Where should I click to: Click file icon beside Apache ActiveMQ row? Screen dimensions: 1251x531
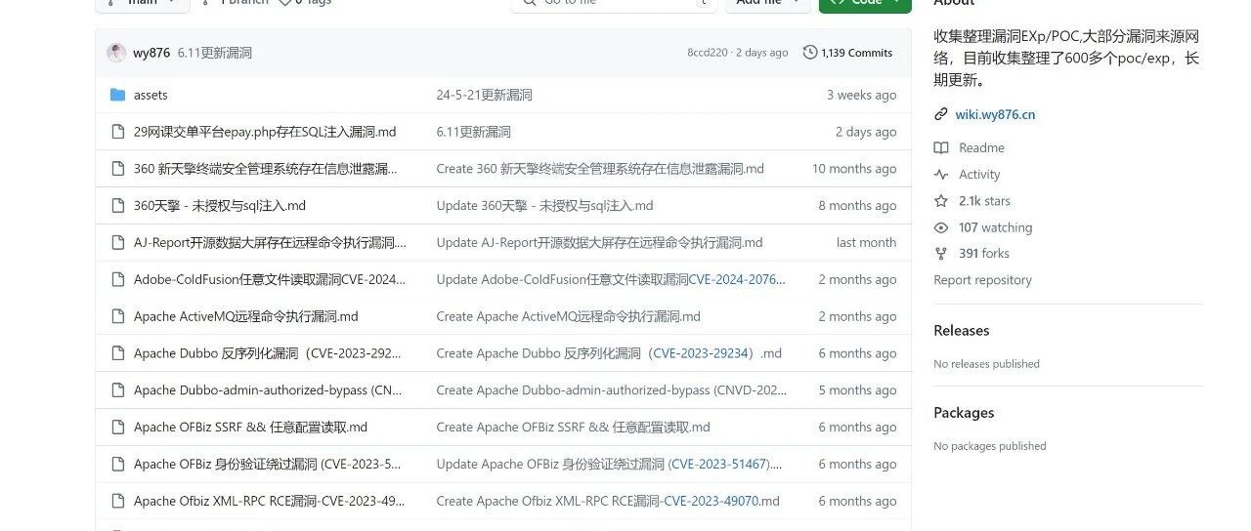pos(118,316)
